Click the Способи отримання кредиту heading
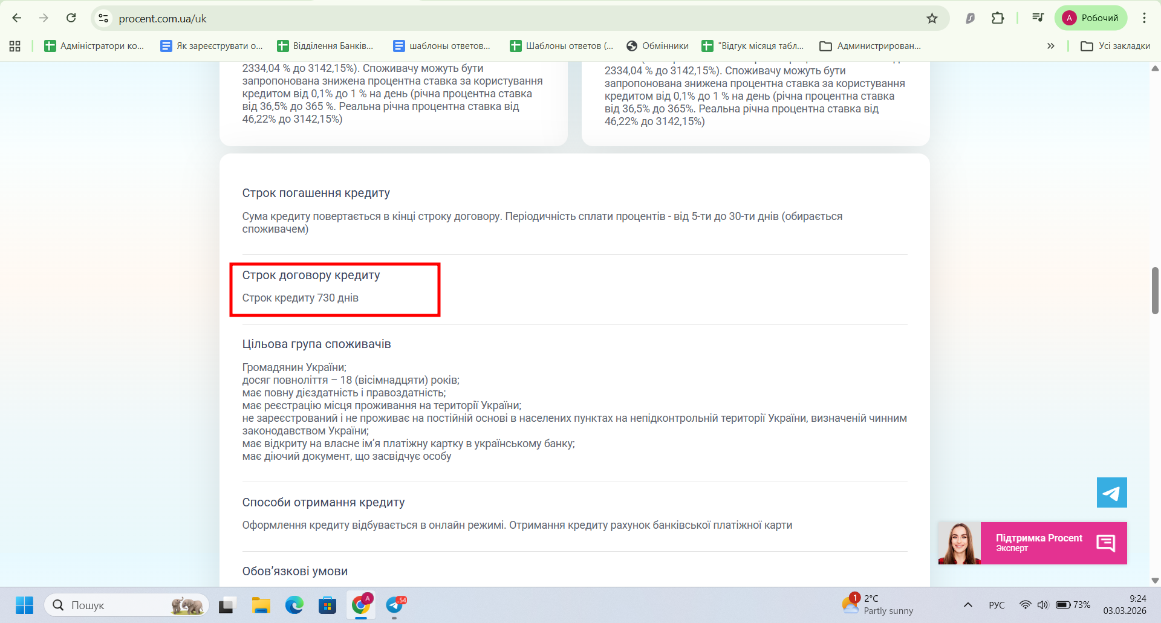 coord(324,503)
